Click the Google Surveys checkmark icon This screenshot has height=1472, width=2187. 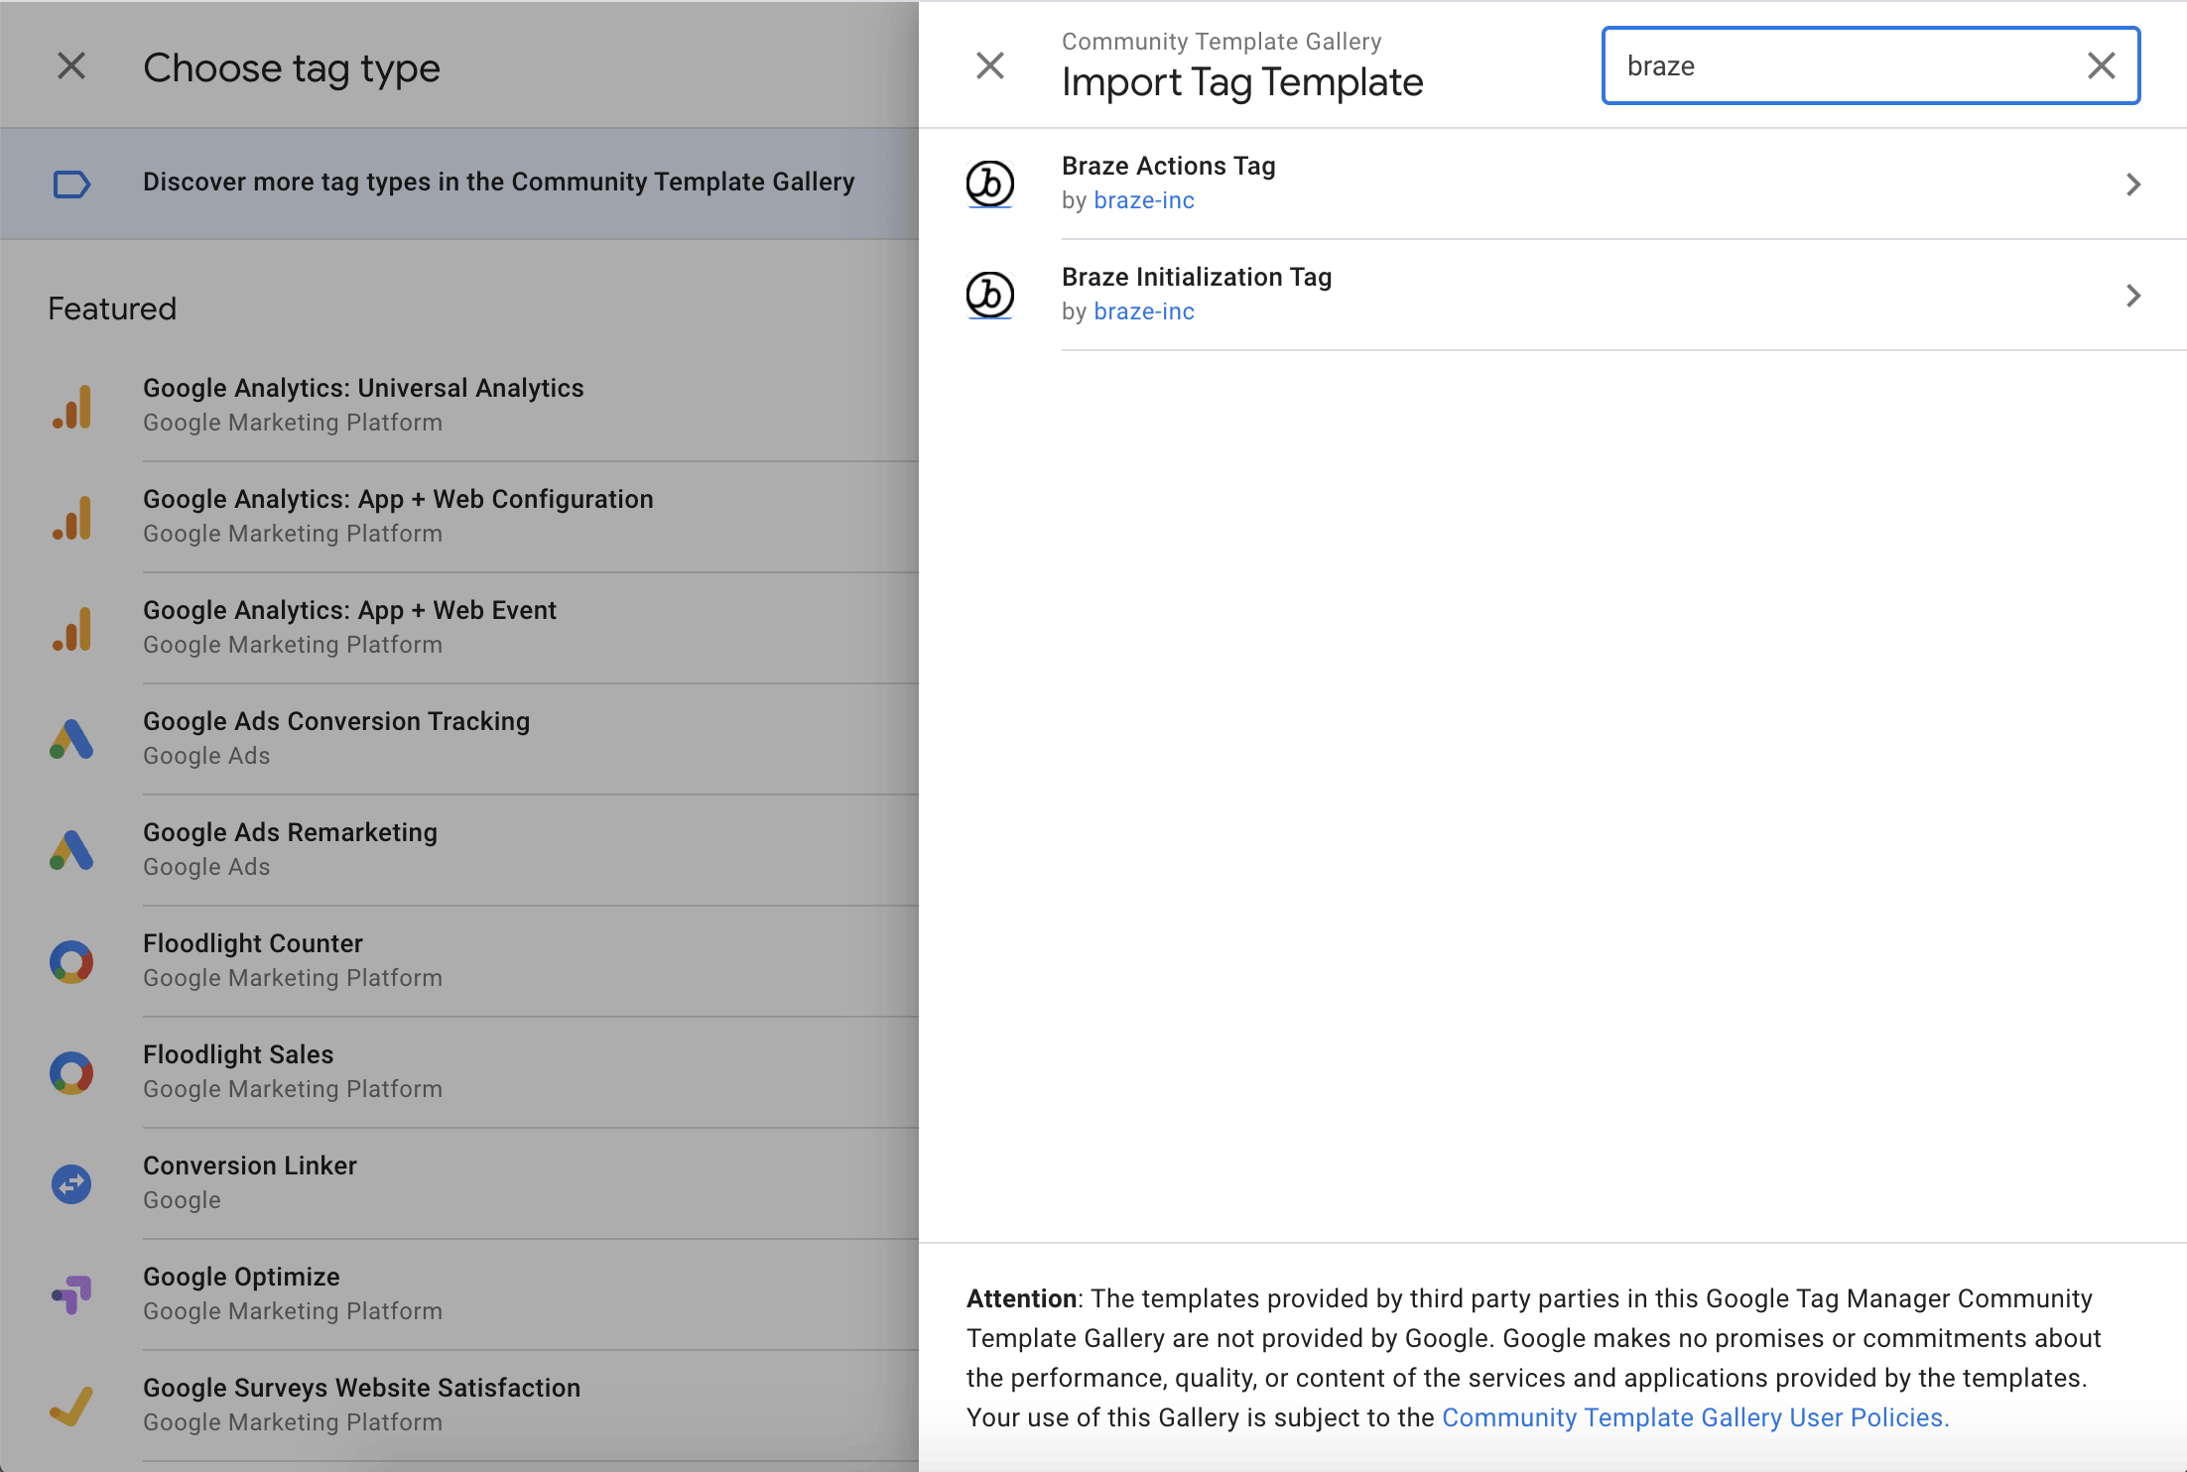pos(71,1406)
